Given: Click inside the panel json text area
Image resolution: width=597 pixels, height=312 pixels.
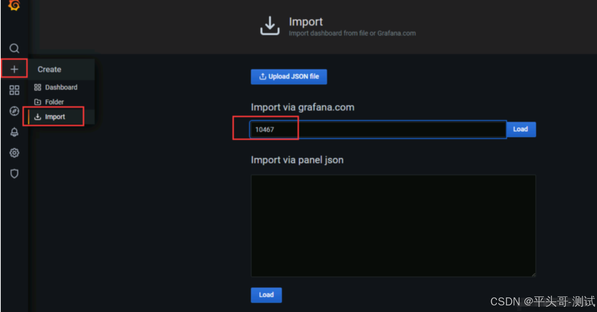Looking at the screenshot, I should pos(393,226).
